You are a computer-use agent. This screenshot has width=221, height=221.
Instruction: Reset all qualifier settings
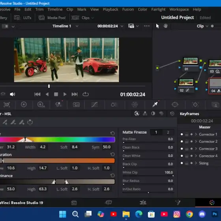172,114
